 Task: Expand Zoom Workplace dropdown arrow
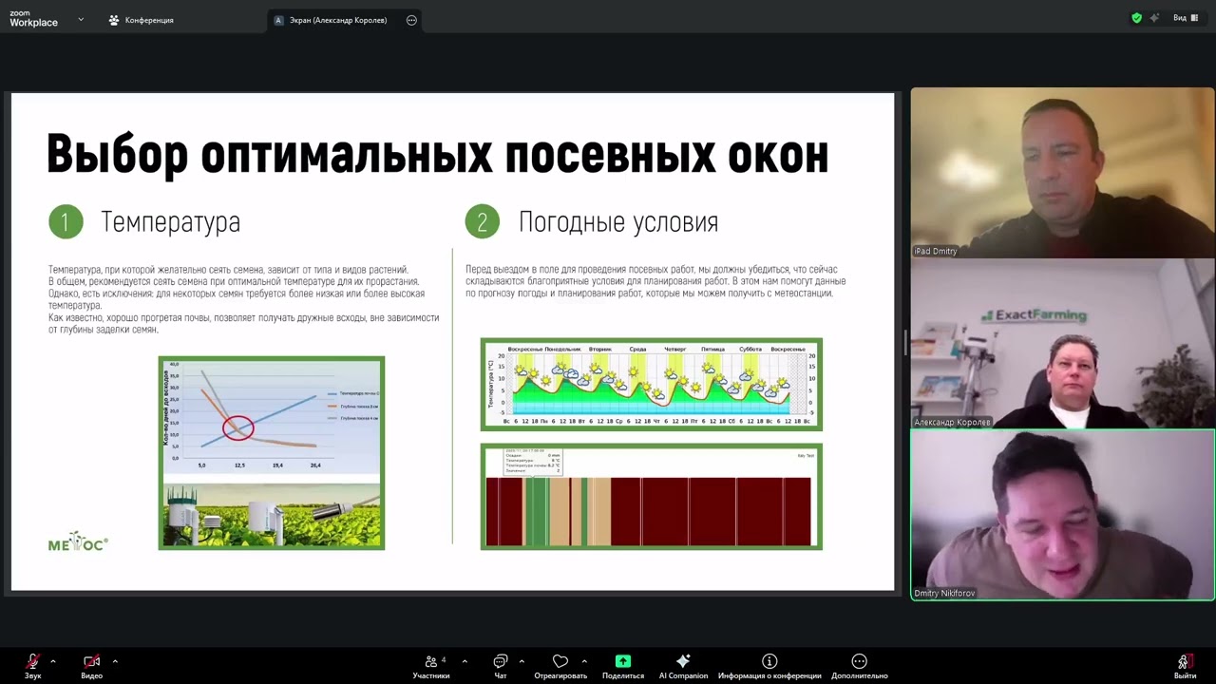[x=81, y=19]
